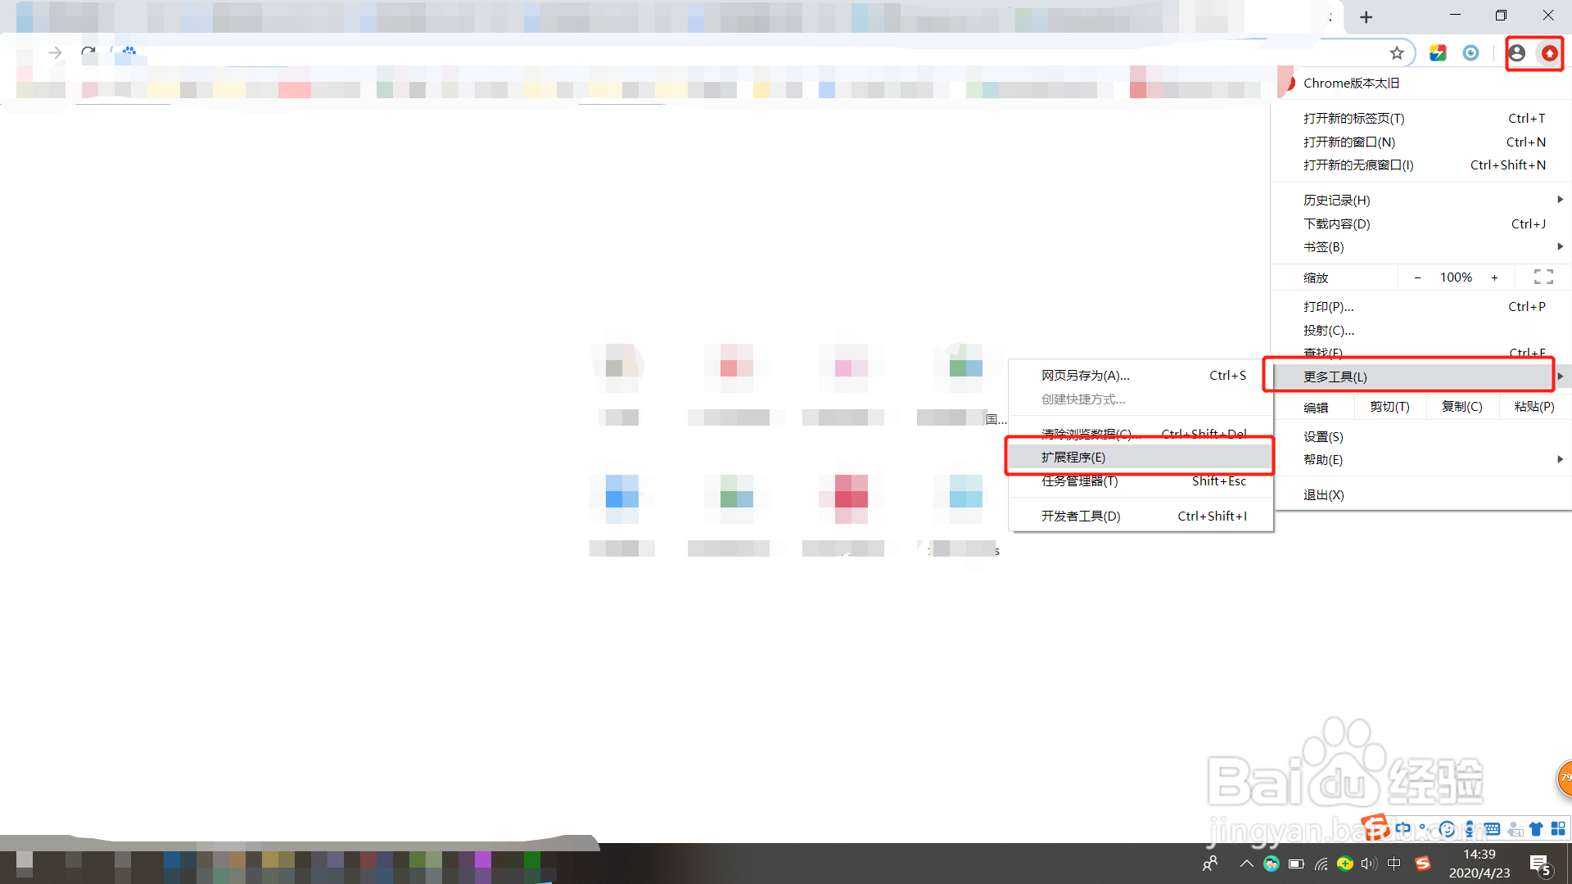Click 设置(S) in Chrome menu
Screen dimensions: 1572x884
(1323, 436)
